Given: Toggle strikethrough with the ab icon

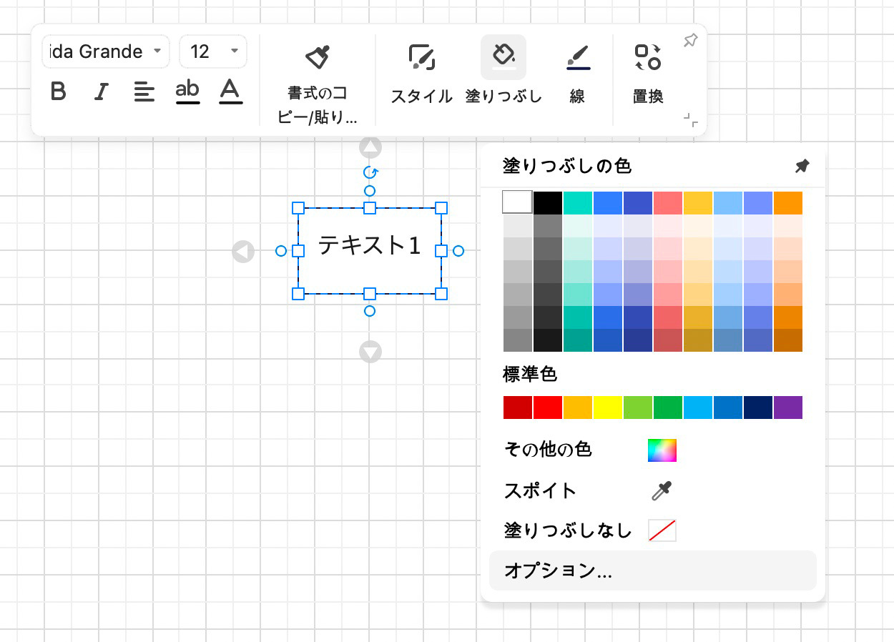Looking at the screenshot, I should click(187, 92).
